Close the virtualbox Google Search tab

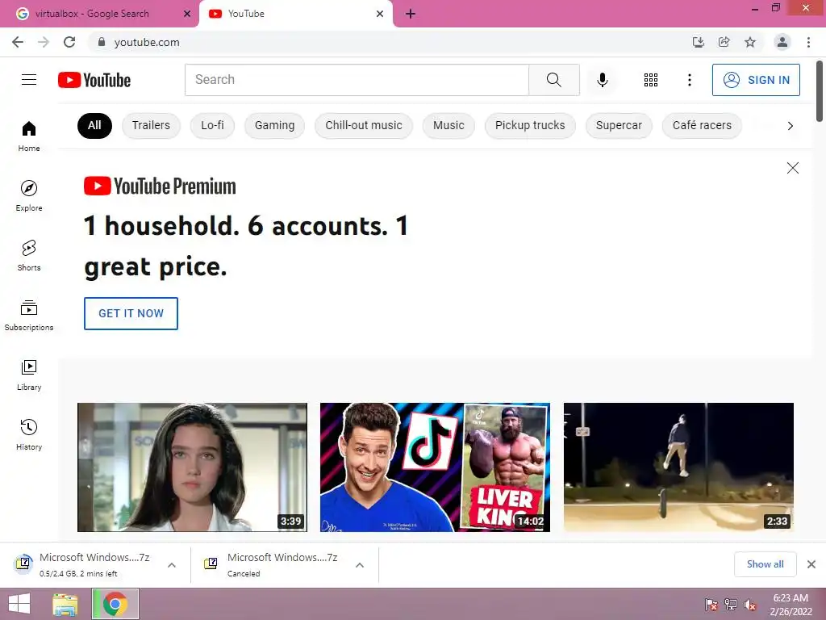pyautogui.click(x=187, y=14)
